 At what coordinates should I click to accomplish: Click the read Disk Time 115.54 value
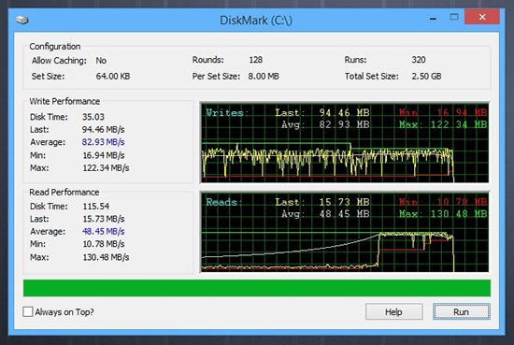pos(96,207)
